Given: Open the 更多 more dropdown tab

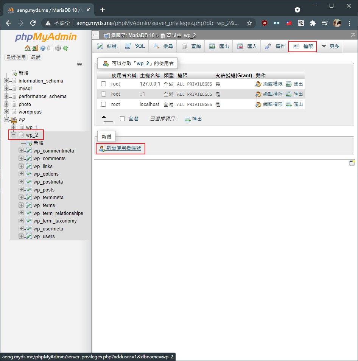Looking at the screenshot, I should [330, 46].
